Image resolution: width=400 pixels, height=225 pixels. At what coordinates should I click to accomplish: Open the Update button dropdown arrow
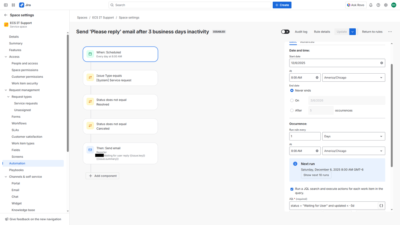click(x=352, y=32)
